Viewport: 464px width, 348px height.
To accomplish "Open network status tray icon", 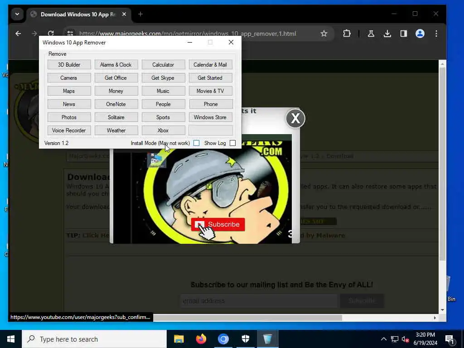I will (x=395, y=339).
